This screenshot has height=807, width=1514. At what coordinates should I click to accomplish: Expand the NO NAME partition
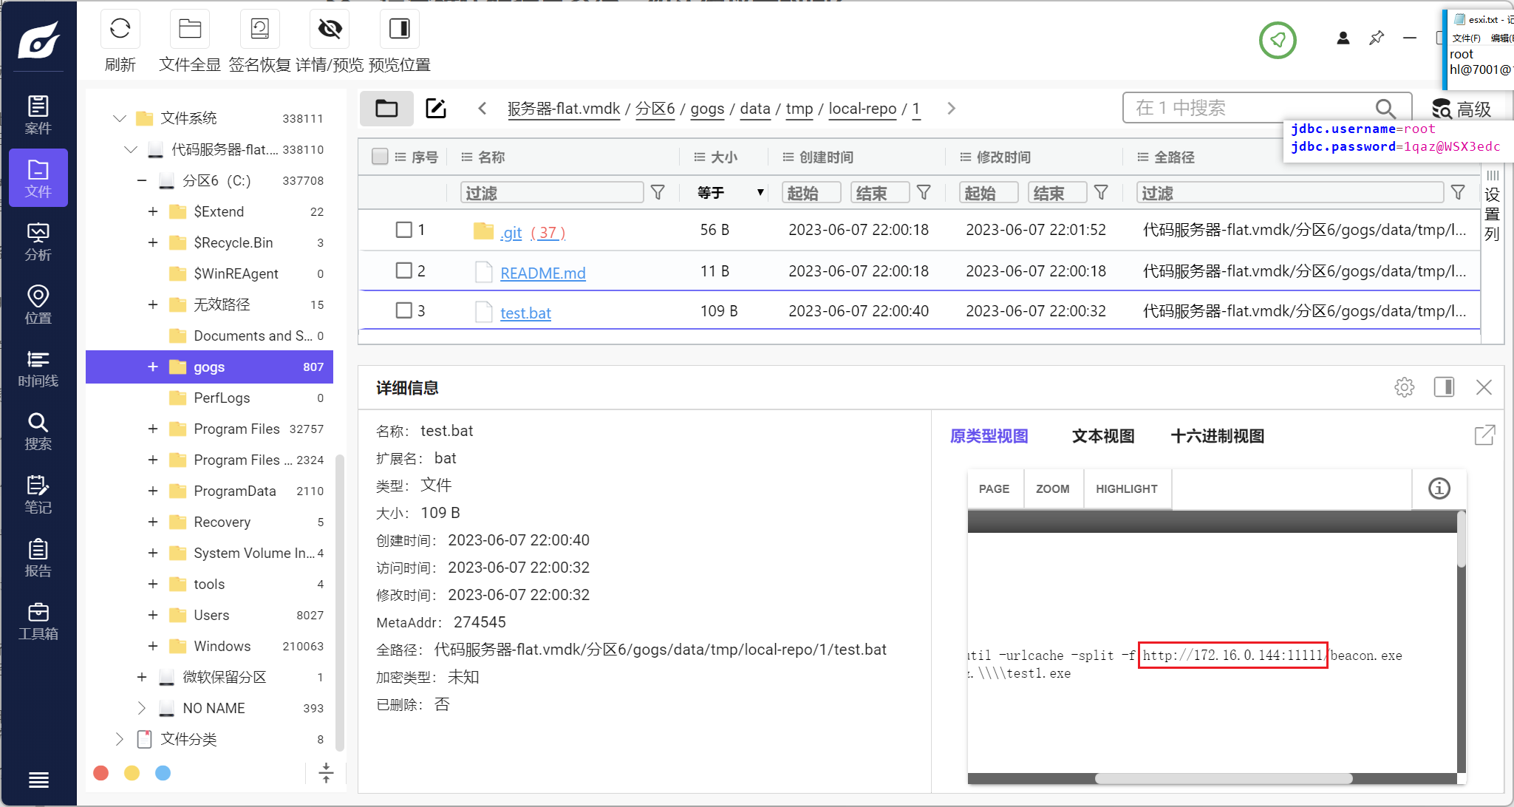(141, 708)
